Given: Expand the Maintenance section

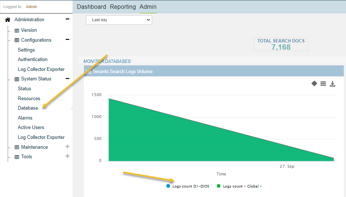Looking at the screenshot, I should pyautogui.click(x=67, y=147).
